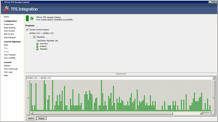Click the chart scrollbar left arrow
The height and width of the screenshot is (122, 218).
point(32,114)
